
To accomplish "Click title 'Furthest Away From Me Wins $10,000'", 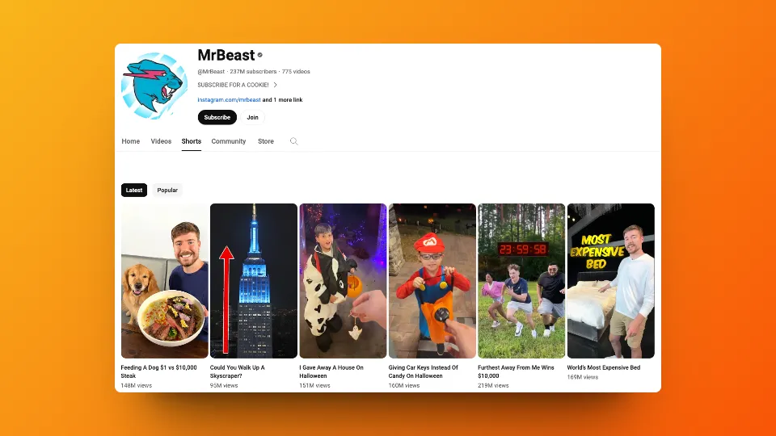I will pos(516,371).
